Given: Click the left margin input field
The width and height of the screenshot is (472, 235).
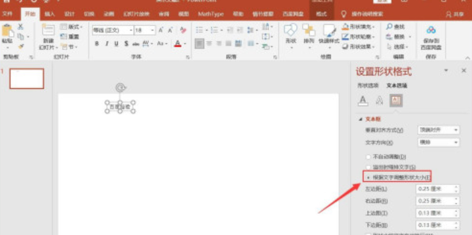Looking at the screenshot, I should [x=438, y=189].
